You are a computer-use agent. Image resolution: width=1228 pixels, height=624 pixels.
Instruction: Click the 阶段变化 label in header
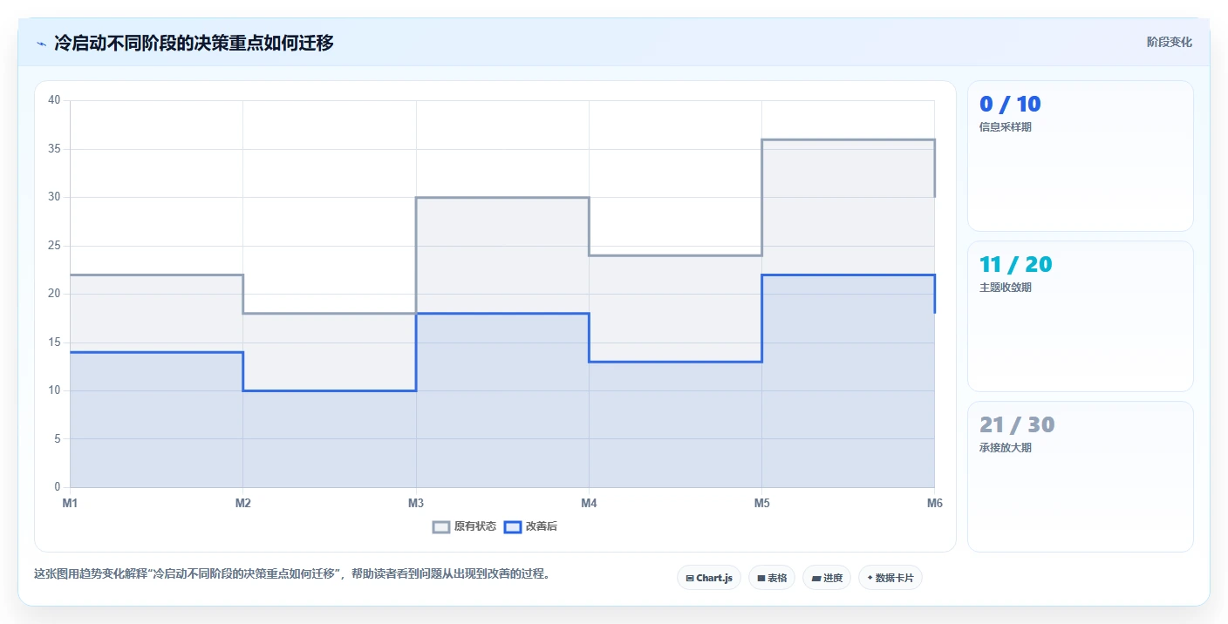click(x=1169, y=42)
